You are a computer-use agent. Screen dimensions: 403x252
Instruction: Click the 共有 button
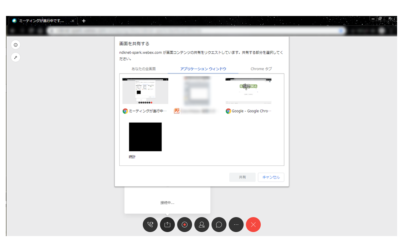click(x=242, y=177)
